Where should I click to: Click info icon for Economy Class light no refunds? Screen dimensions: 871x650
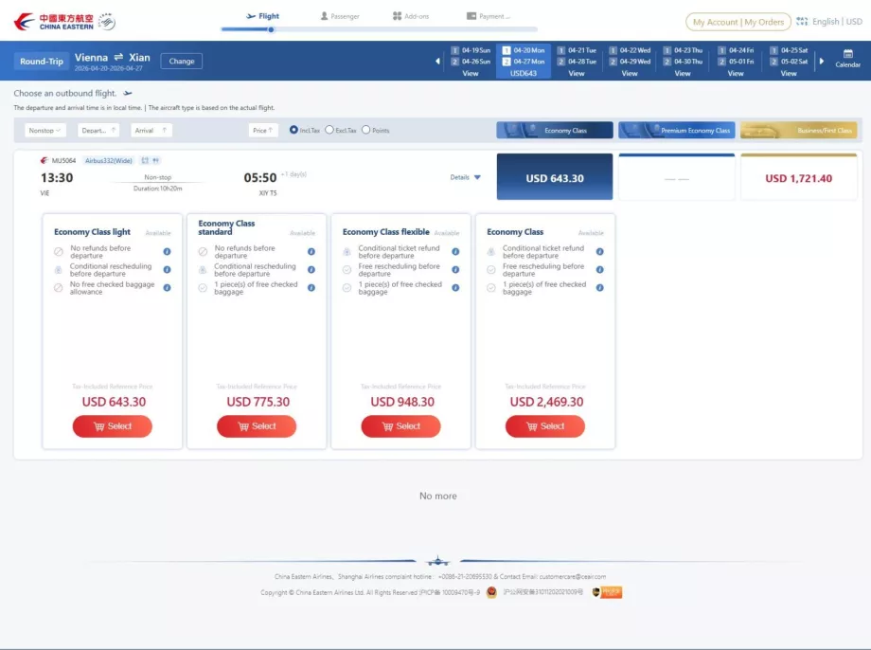point(167,252)
